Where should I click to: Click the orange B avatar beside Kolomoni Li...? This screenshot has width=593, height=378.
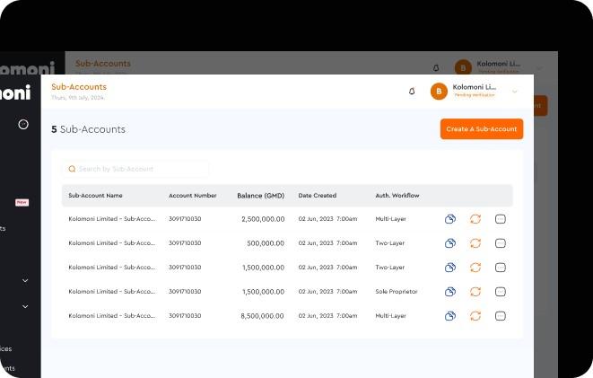pos(439,92)
